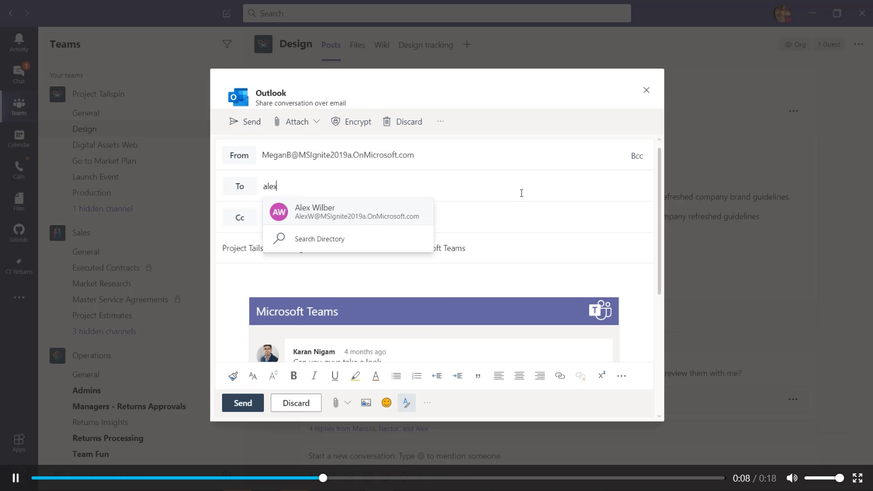Choose the text highlight color tool
The height and width of the screenshot is (491, 873).
coord(356,376)
